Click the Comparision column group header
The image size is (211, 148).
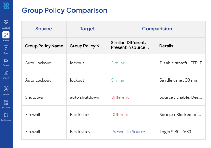[x=157, y=29]
